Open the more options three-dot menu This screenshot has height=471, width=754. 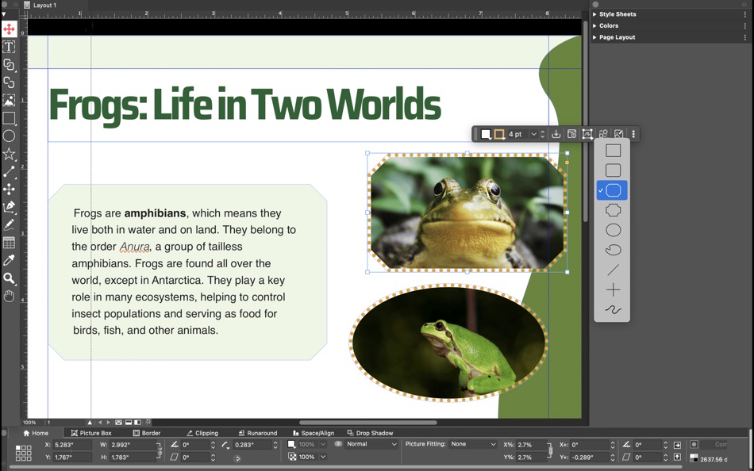coord(633,134)
